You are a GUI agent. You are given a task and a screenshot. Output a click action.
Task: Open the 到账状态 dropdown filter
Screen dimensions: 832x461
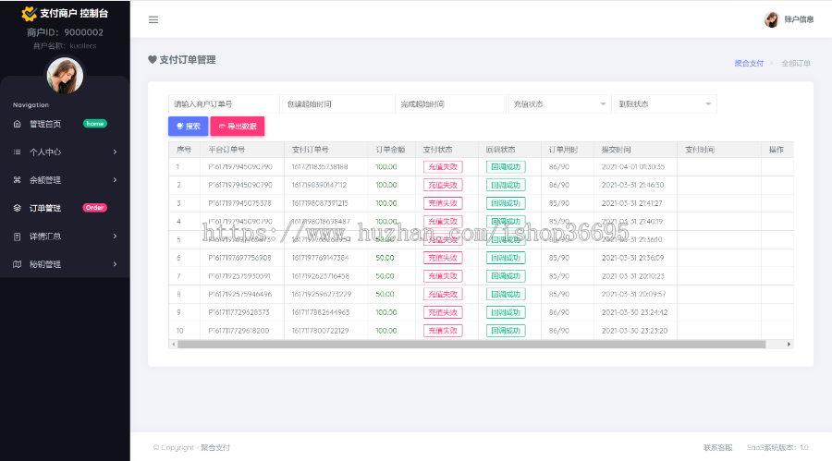[664, 104]
